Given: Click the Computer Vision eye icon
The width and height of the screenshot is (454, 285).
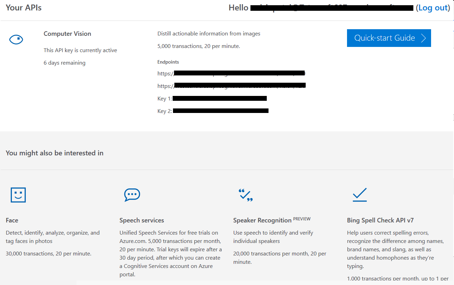Looking at the screenshot, I should click(16, 40).
